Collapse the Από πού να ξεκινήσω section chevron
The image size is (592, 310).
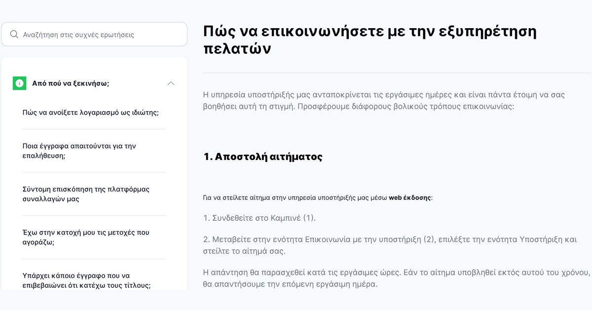point(171,83)
